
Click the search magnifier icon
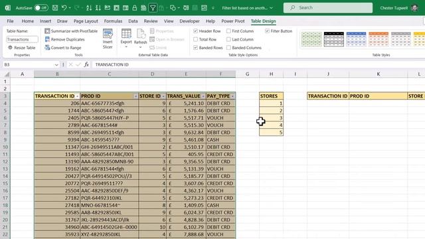[293, 7]
